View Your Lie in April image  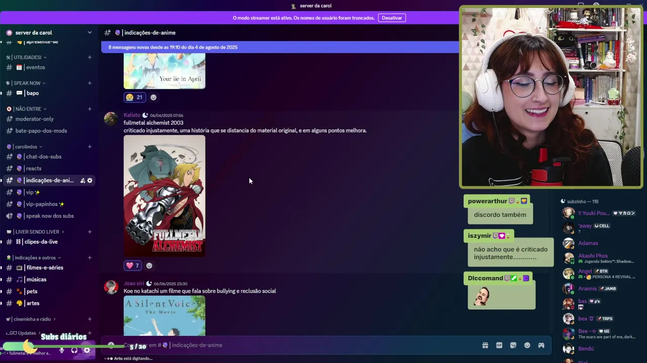click(164, 71)
